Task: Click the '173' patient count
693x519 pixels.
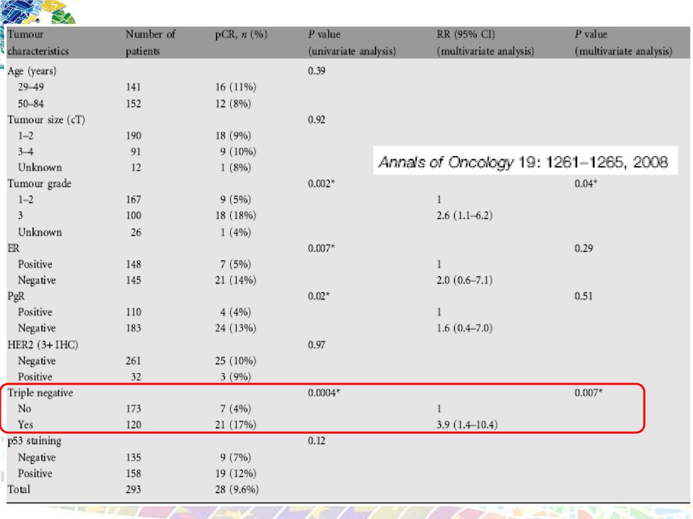Action: click(x=133, y=409)
